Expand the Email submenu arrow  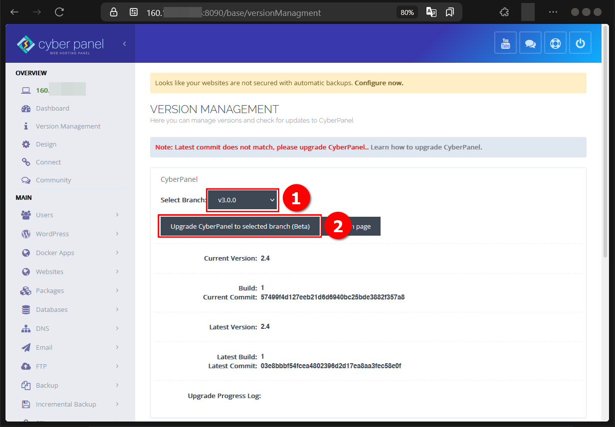[x=117, y=347]
